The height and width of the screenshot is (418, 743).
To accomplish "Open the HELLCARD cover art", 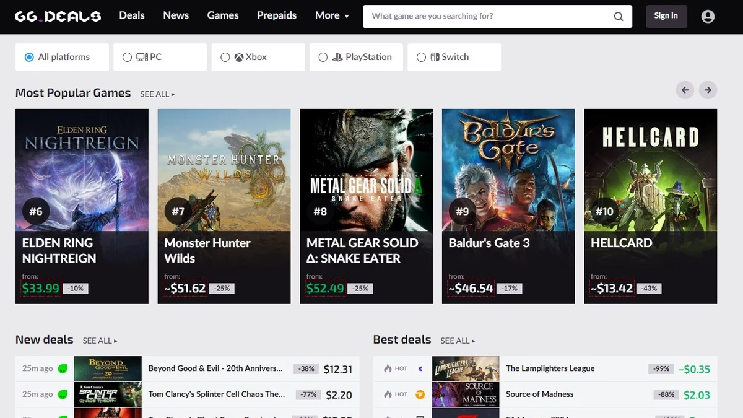I will click(x=651, y=170).
